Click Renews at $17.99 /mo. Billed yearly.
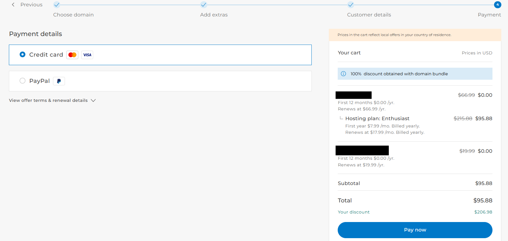The image size is (508, 241). tap(385, 132)
